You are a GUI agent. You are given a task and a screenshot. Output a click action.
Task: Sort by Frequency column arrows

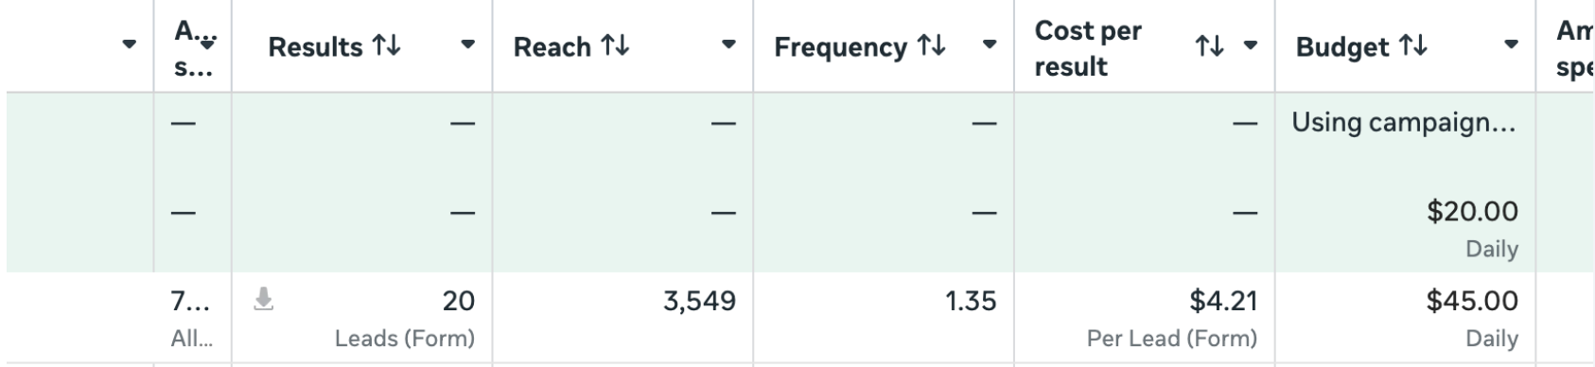click(931, 46)
